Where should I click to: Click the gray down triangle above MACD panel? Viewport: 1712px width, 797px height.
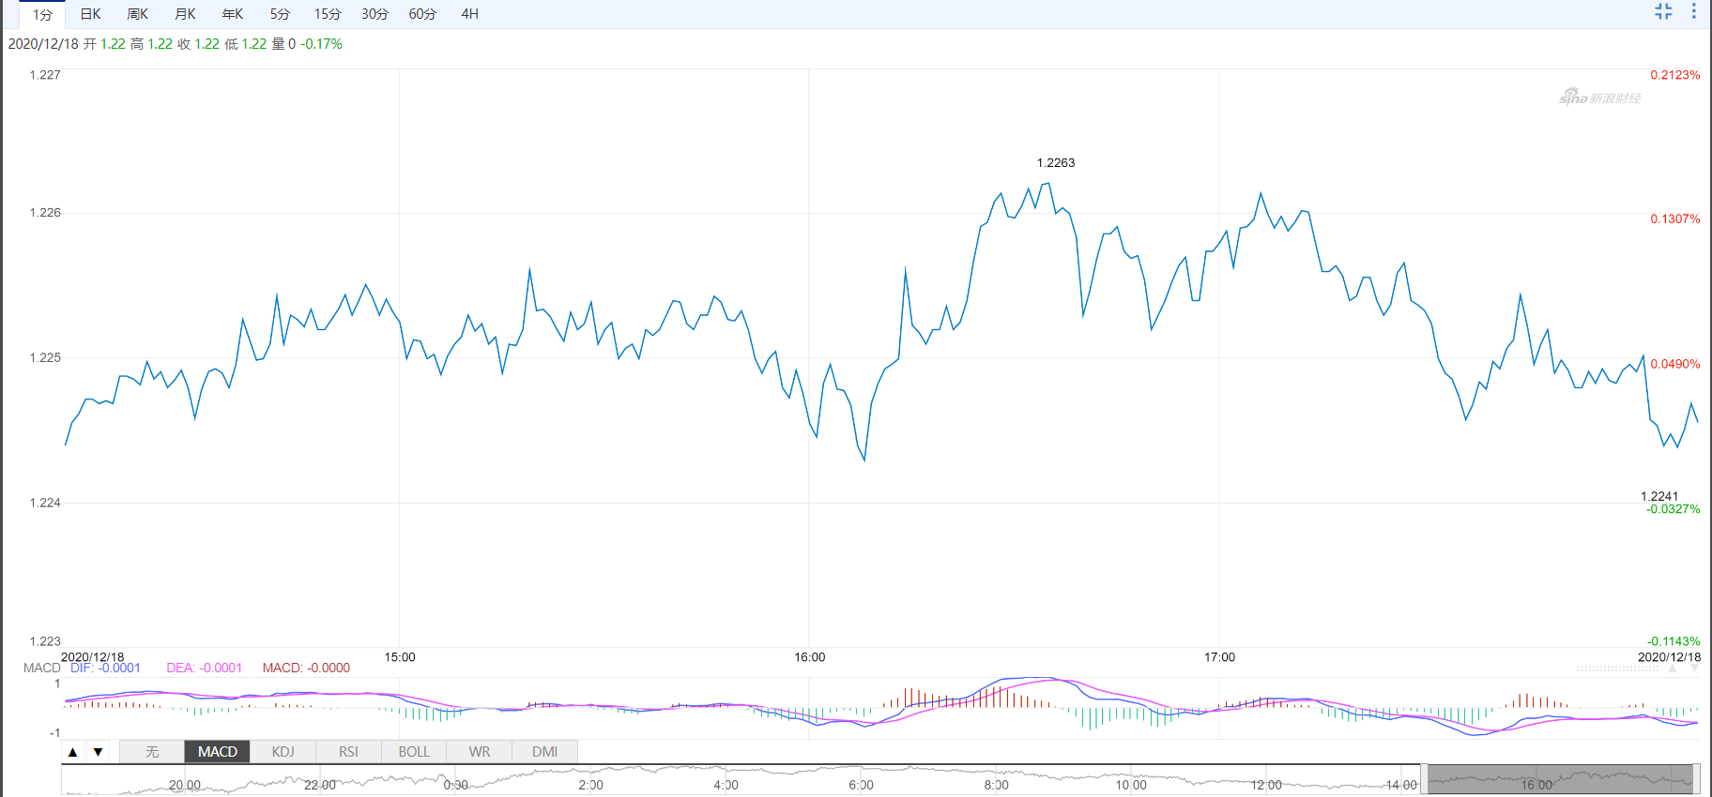coord(1694,669)
